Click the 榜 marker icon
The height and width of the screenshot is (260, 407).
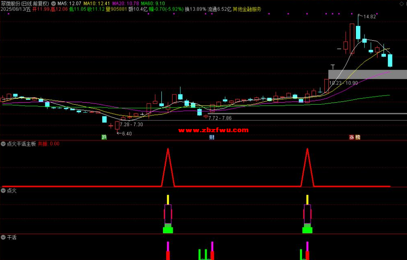coord(358,137)
